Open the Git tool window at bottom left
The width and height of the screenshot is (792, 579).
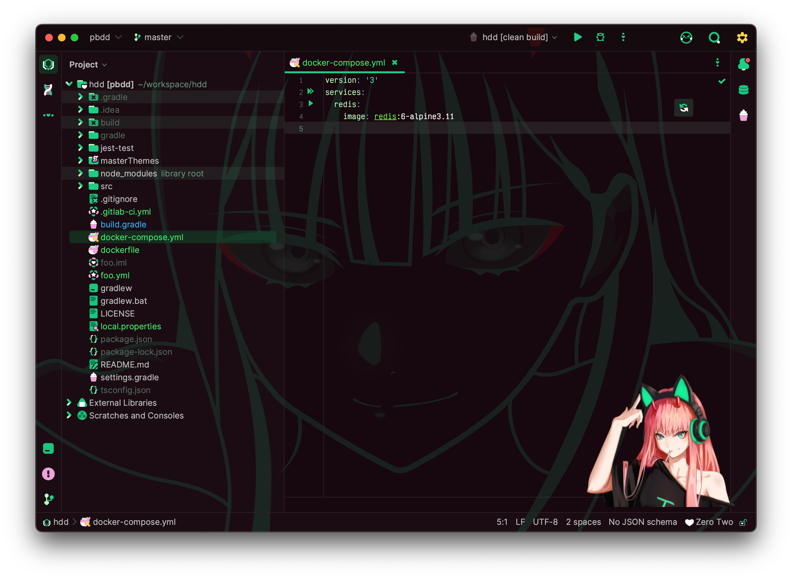[48, 499]
